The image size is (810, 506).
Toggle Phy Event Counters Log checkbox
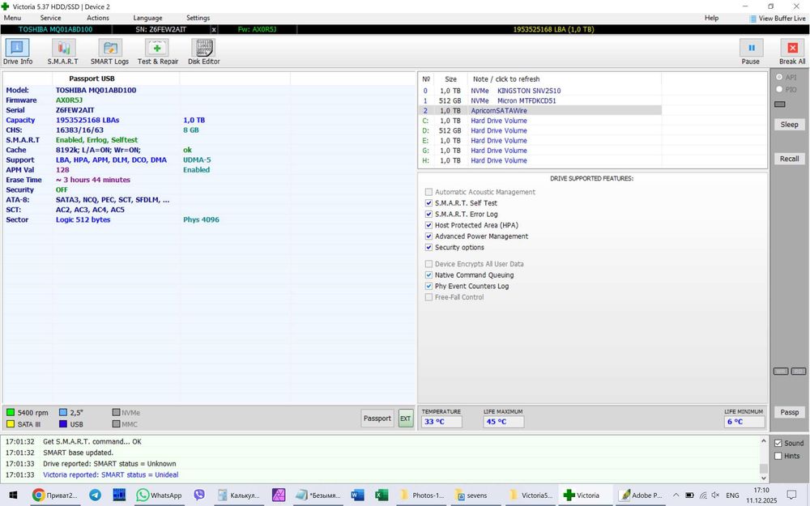(x=428, y=286)
